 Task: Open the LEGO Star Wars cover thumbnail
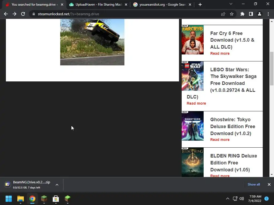(193, 76)
